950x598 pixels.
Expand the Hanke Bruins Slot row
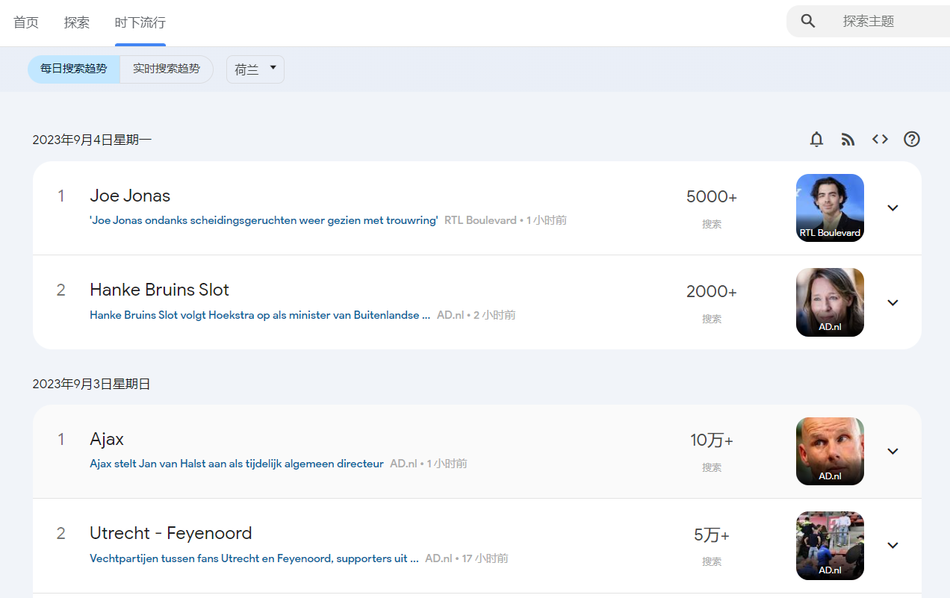pos(892,302)
